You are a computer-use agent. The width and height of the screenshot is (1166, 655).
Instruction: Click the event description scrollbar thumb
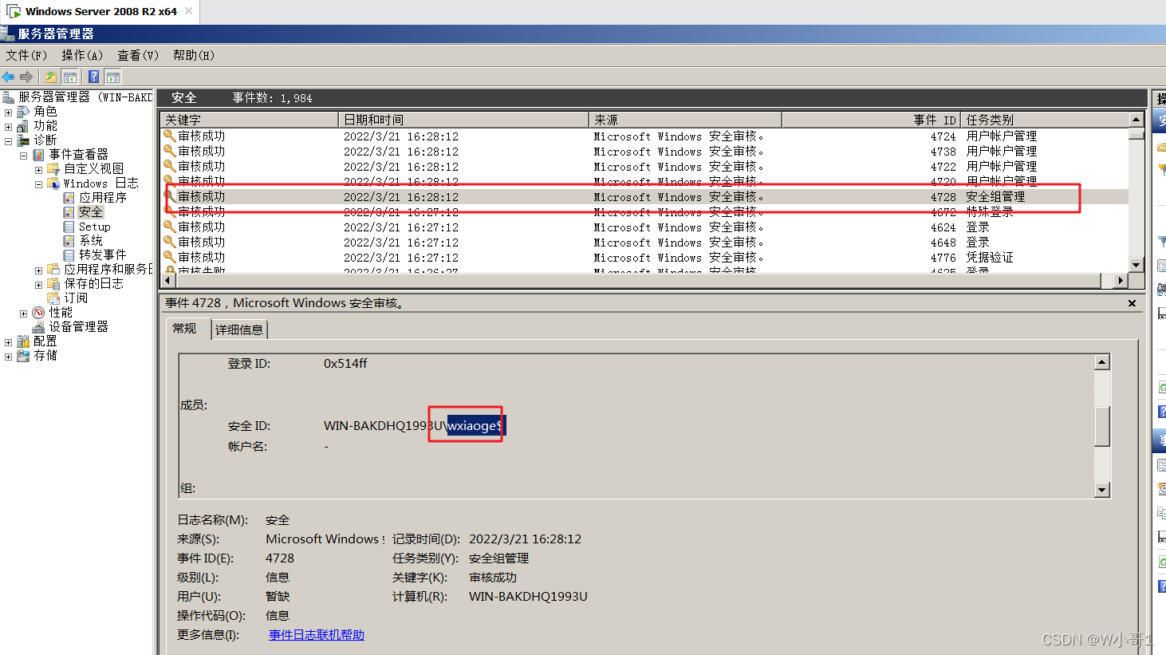1102,427
